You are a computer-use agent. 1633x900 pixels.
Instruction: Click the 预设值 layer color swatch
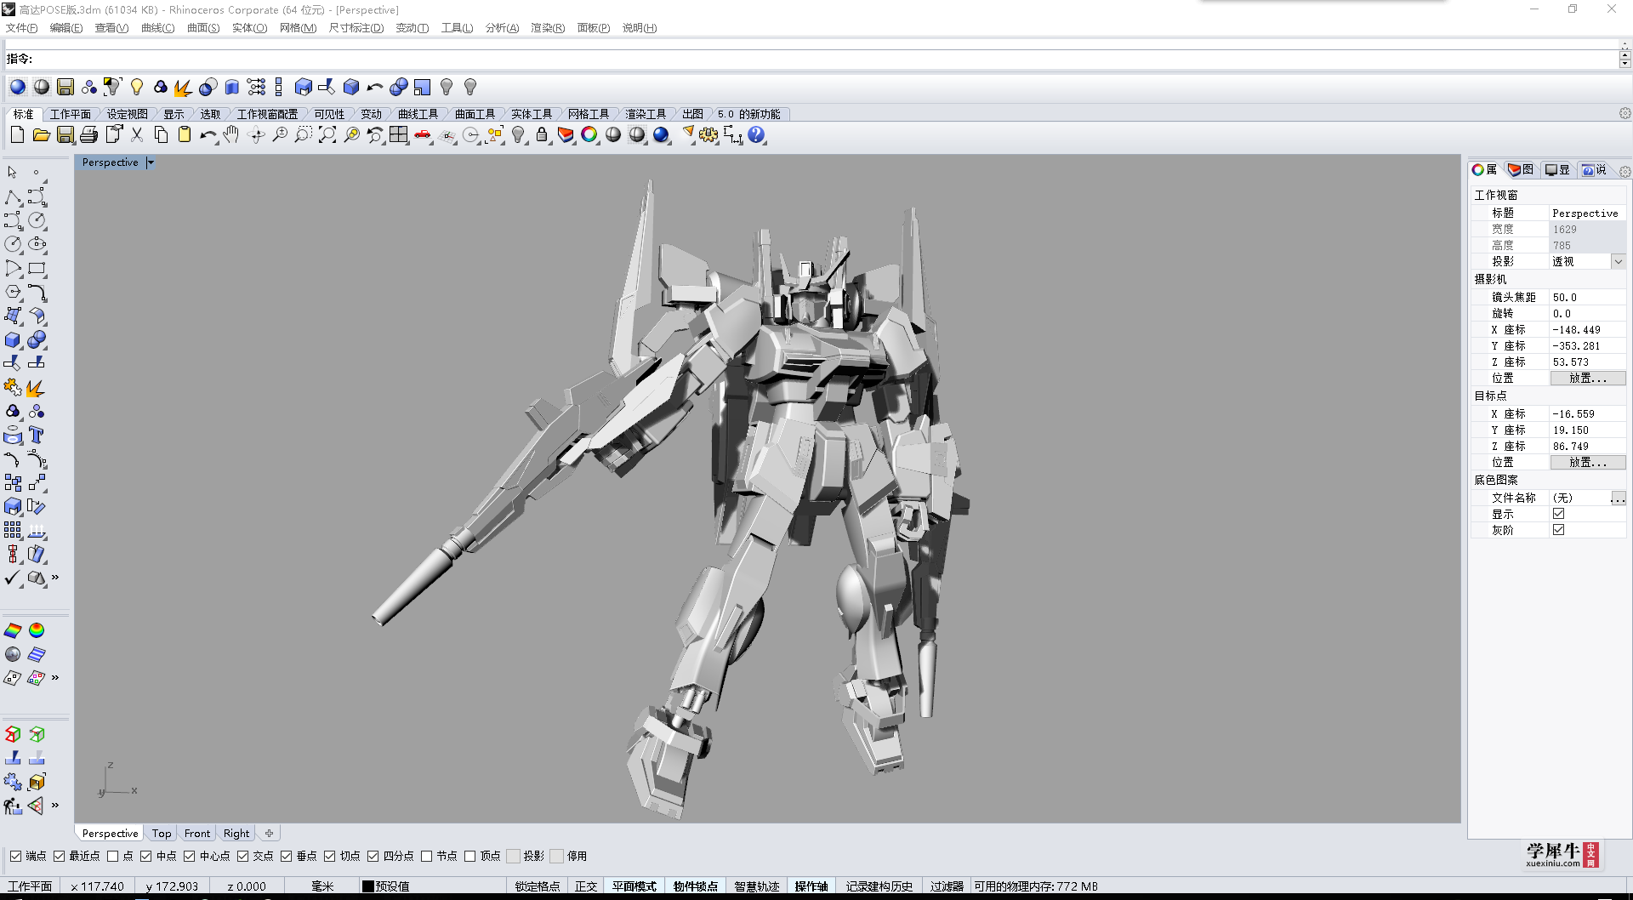coord(368,886)
